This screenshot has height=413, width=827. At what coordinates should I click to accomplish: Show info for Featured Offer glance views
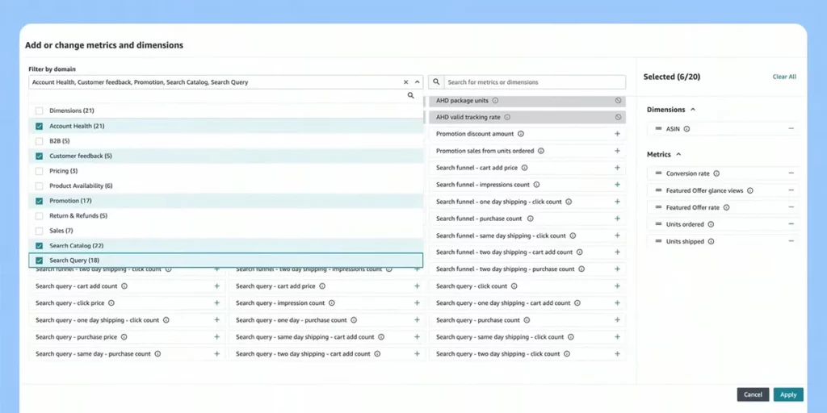(750, 190)
